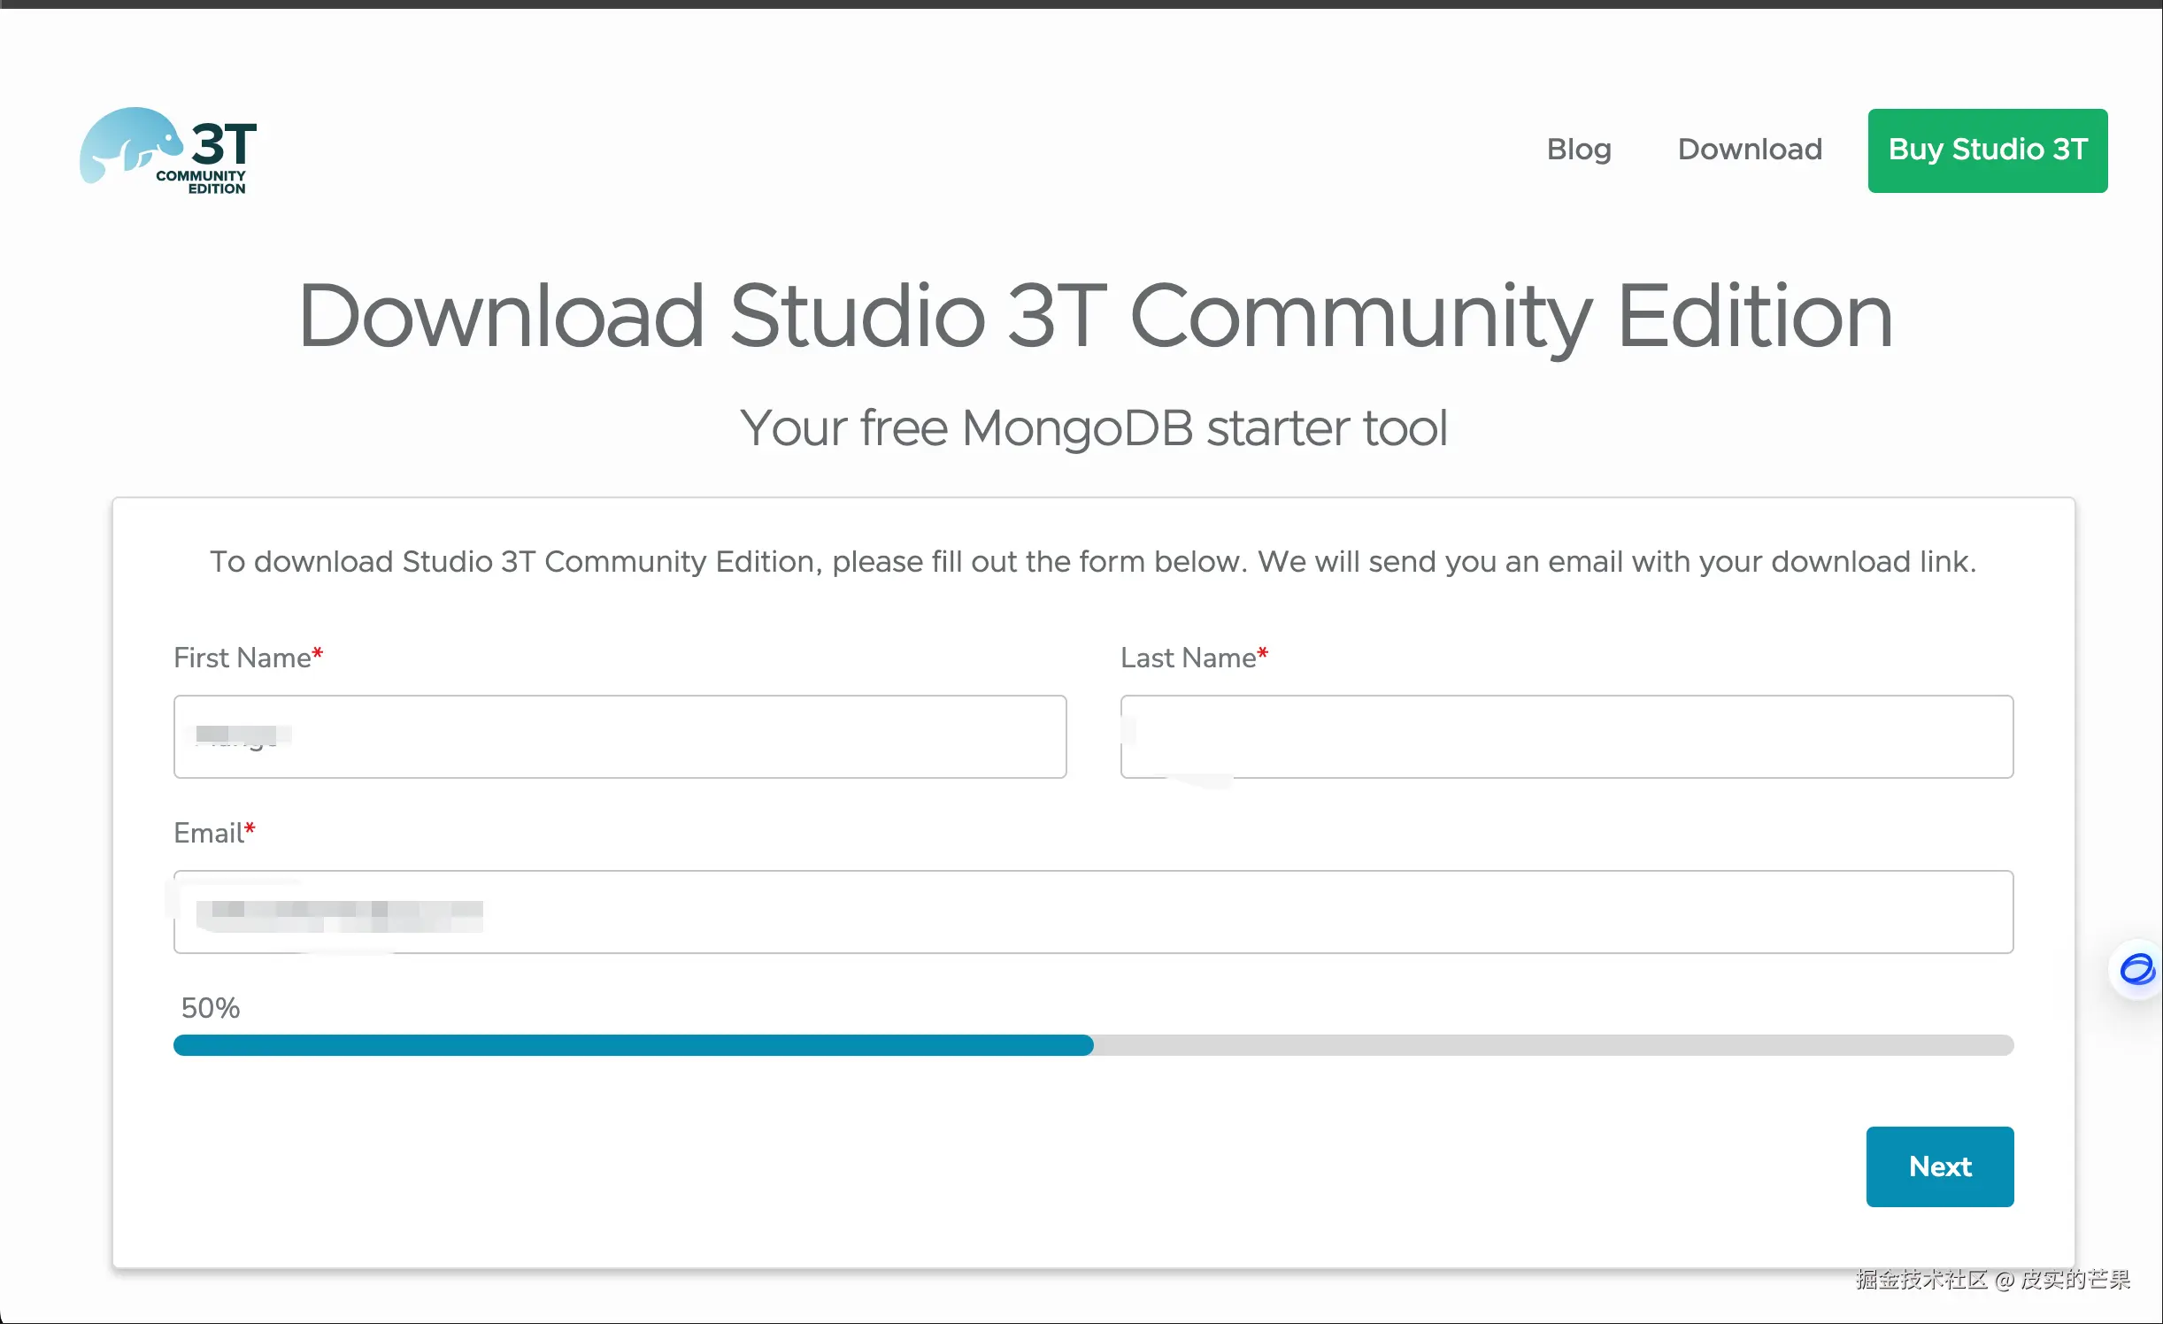Image resolution: width=2163 pixels, height=1324 pixels.
Task: Click the 'To download Studio 3T Community Edition' instruction text
Action: (1093, 562)
